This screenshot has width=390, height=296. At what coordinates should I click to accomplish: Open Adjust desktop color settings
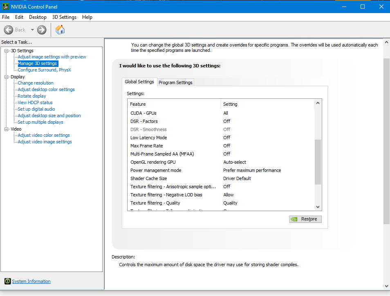click(x=46, y=89)
